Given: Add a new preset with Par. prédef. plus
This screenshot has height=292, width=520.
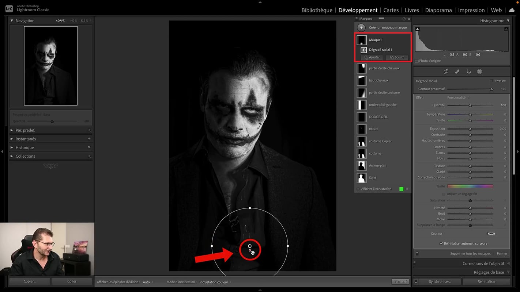Looking at the screenshot, I should [x=89, y=130].
